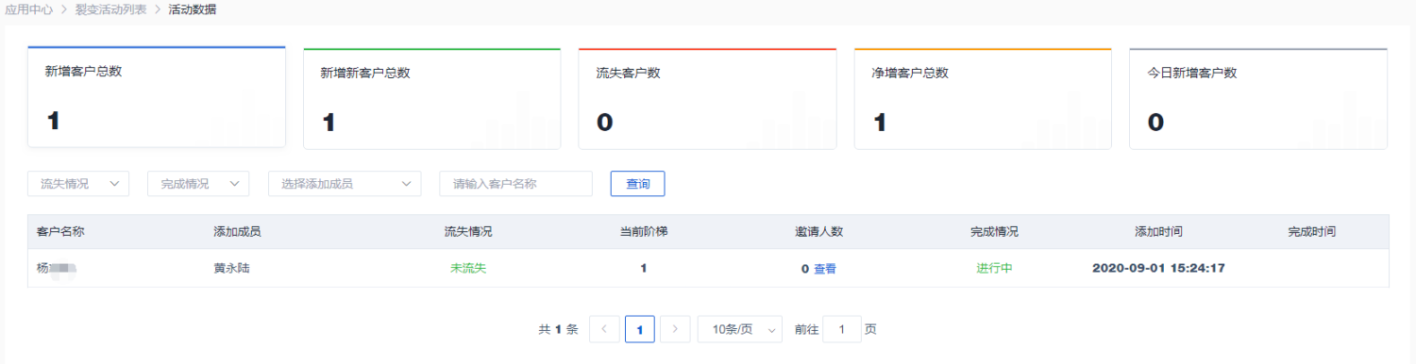
Task: Click the 未流失 status cell
Action: 468,269
